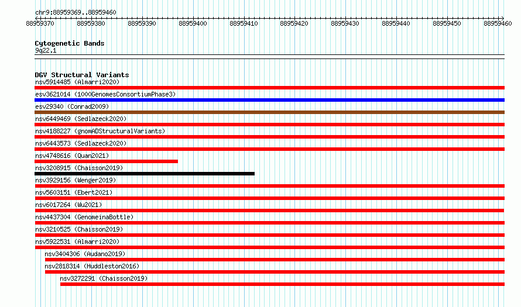Click ruler position 88959400
The image size is (521, 307).
click(x=193, y=23)
